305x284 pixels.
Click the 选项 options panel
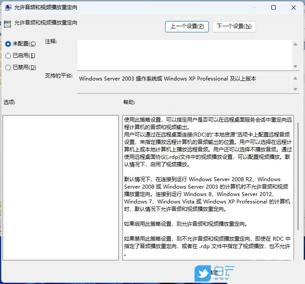(61, 188)
